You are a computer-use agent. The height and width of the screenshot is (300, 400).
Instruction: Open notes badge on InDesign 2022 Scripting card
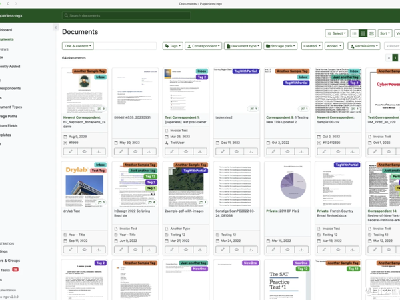coord(152,202)
